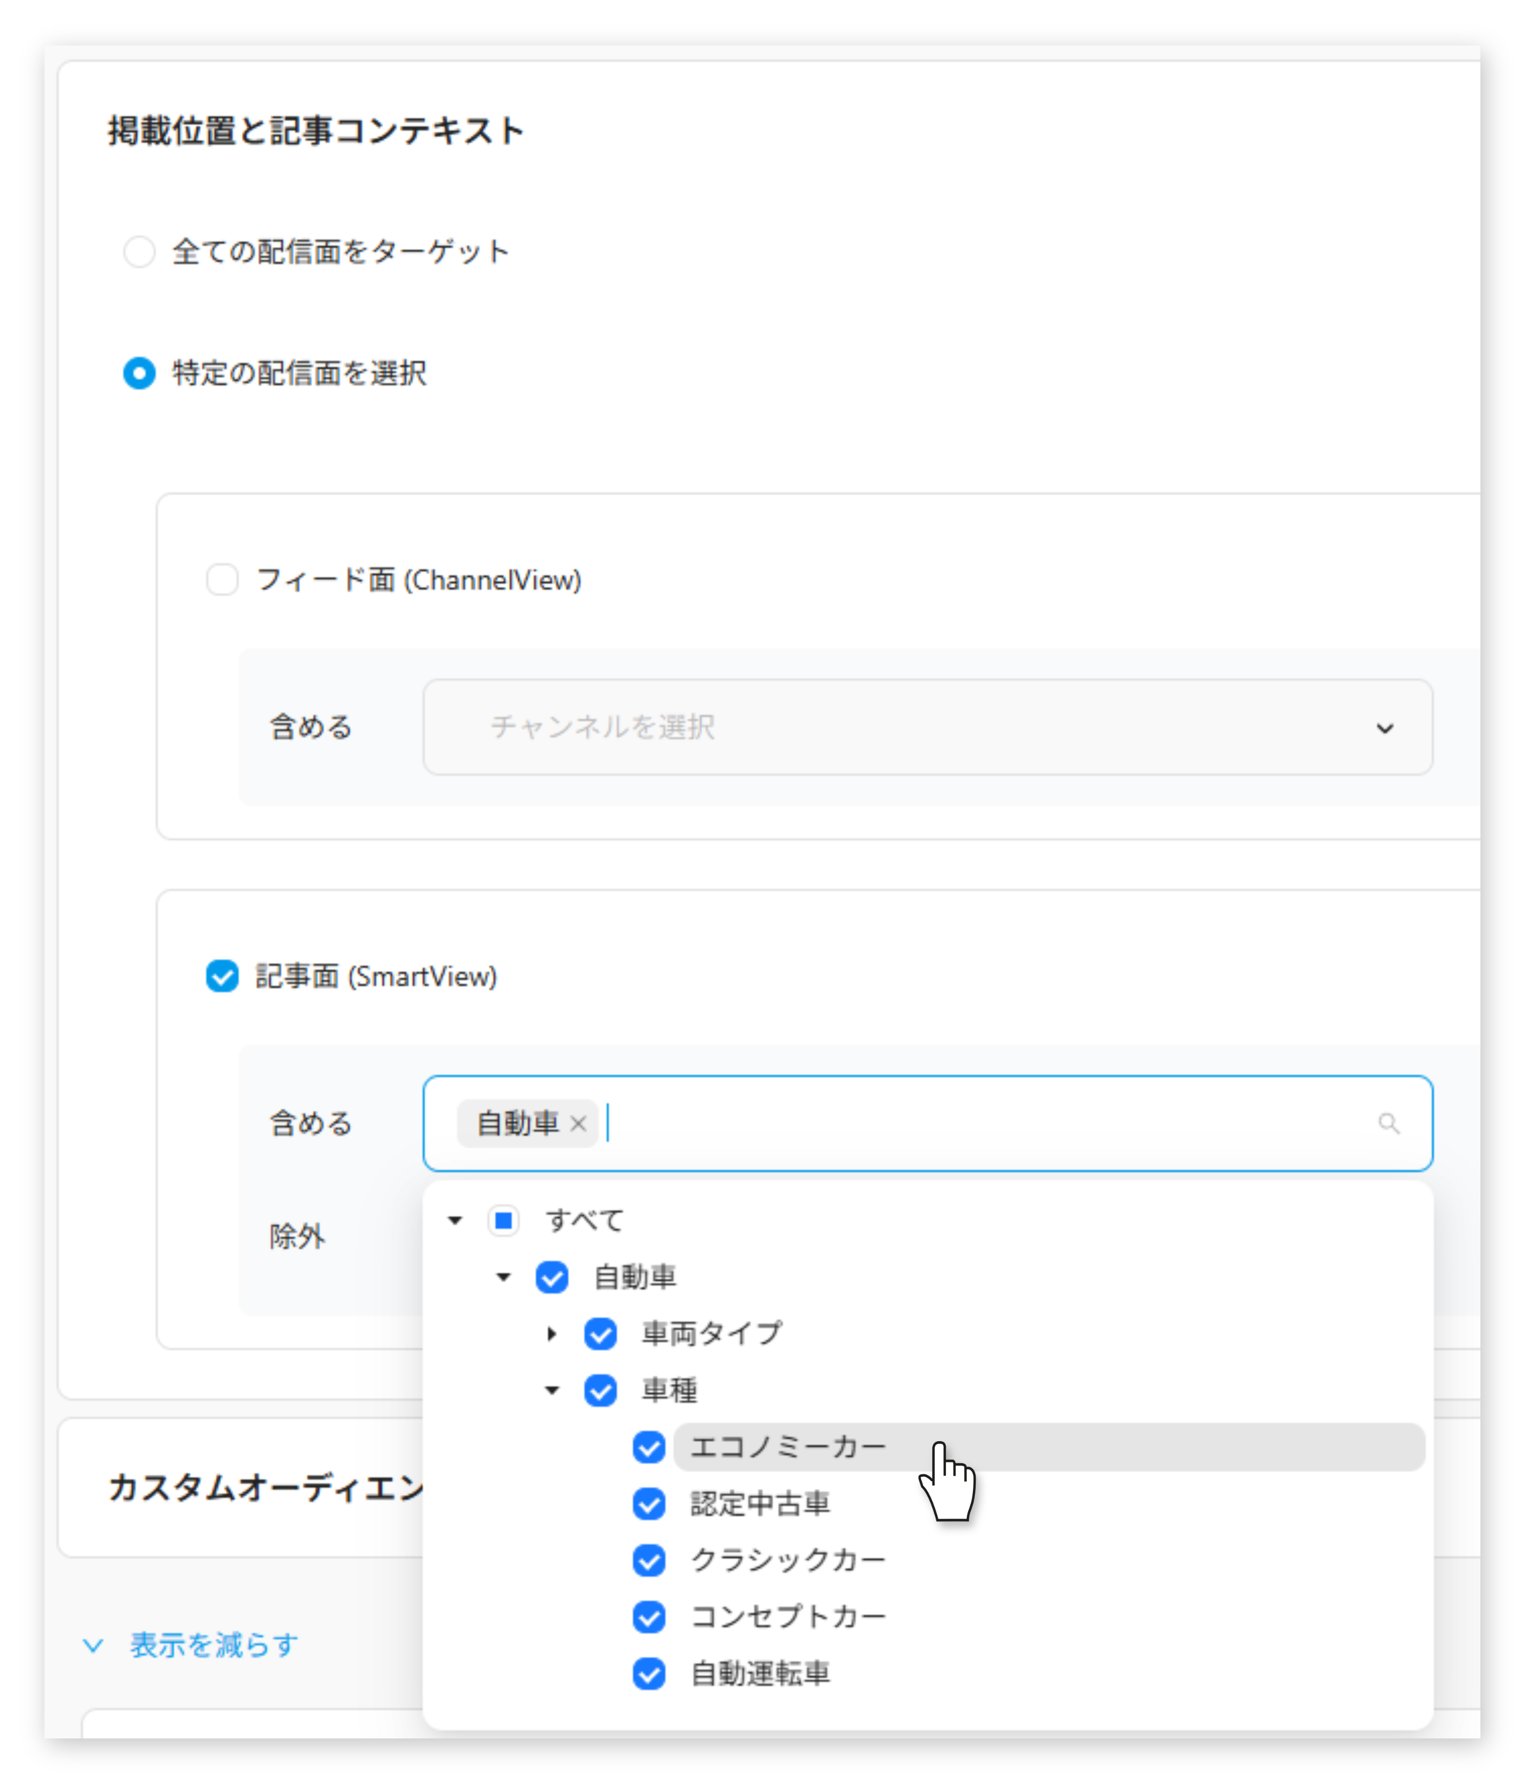Image resolution: width=1533 pixels, height=1790 pixels.
Task: Uncheck 記事面 (SmartView) checkbox
Action: pos(222,976)
